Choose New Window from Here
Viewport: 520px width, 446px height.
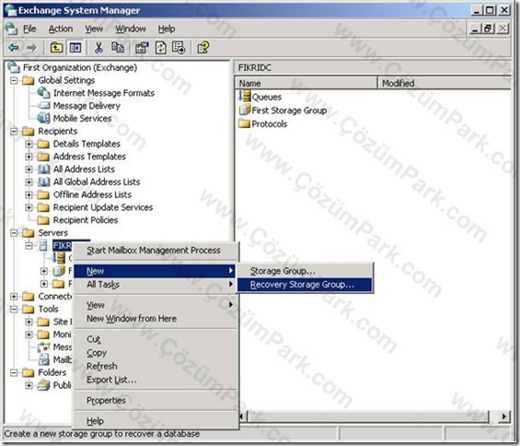[x=156, y=319]
